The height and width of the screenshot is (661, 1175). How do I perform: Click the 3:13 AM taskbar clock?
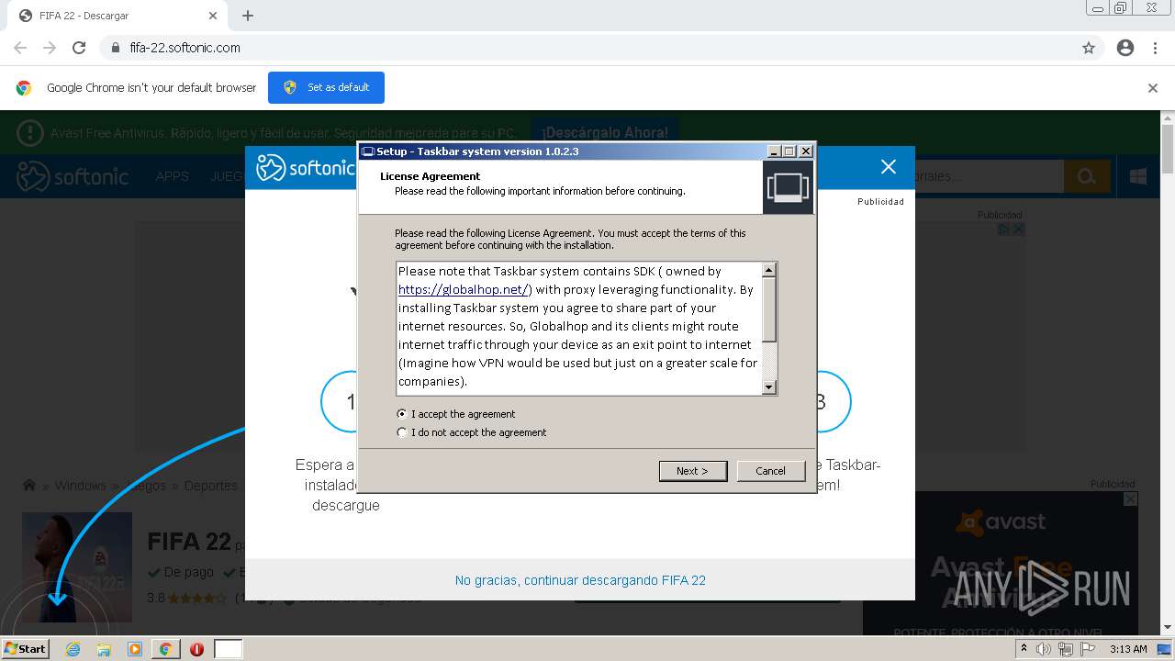[1128, 649]
